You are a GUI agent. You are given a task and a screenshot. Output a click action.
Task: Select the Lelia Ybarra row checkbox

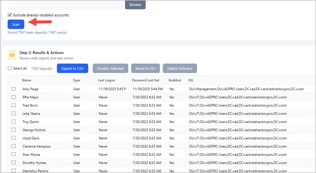(14, 113)
